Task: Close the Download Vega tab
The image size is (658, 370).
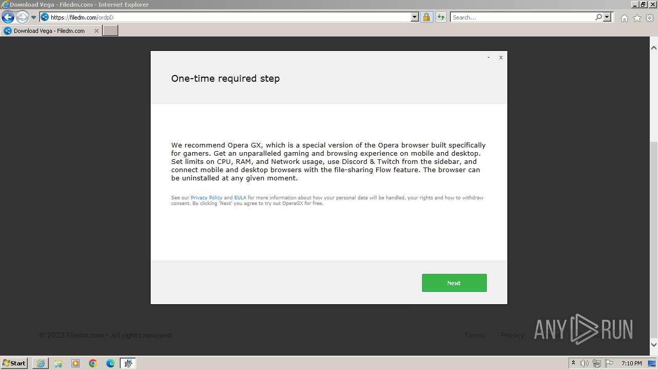Action: pos(96,31)
